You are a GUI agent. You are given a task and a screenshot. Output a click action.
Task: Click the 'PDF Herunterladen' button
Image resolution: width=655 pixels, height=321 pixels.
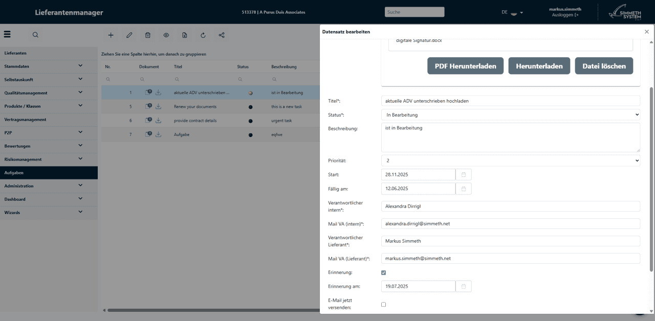pyautogui.click(x=465, y=65)
